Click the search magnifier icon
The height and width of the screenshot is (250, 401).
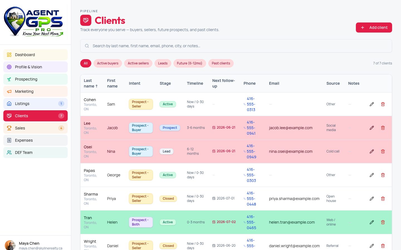pyautogui.click(x=87, y=46)
